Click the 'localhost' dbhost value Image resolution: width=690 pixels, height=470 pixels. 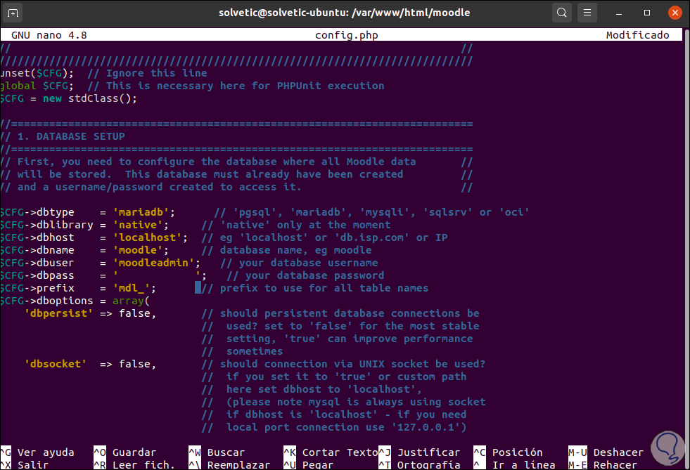point(148,238)
